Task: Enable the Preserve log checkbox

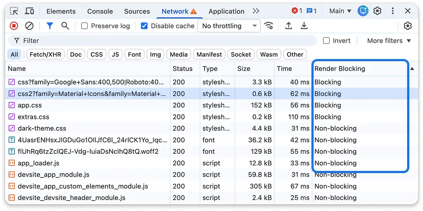Action: pyautogui.click(x=84, y=26)
